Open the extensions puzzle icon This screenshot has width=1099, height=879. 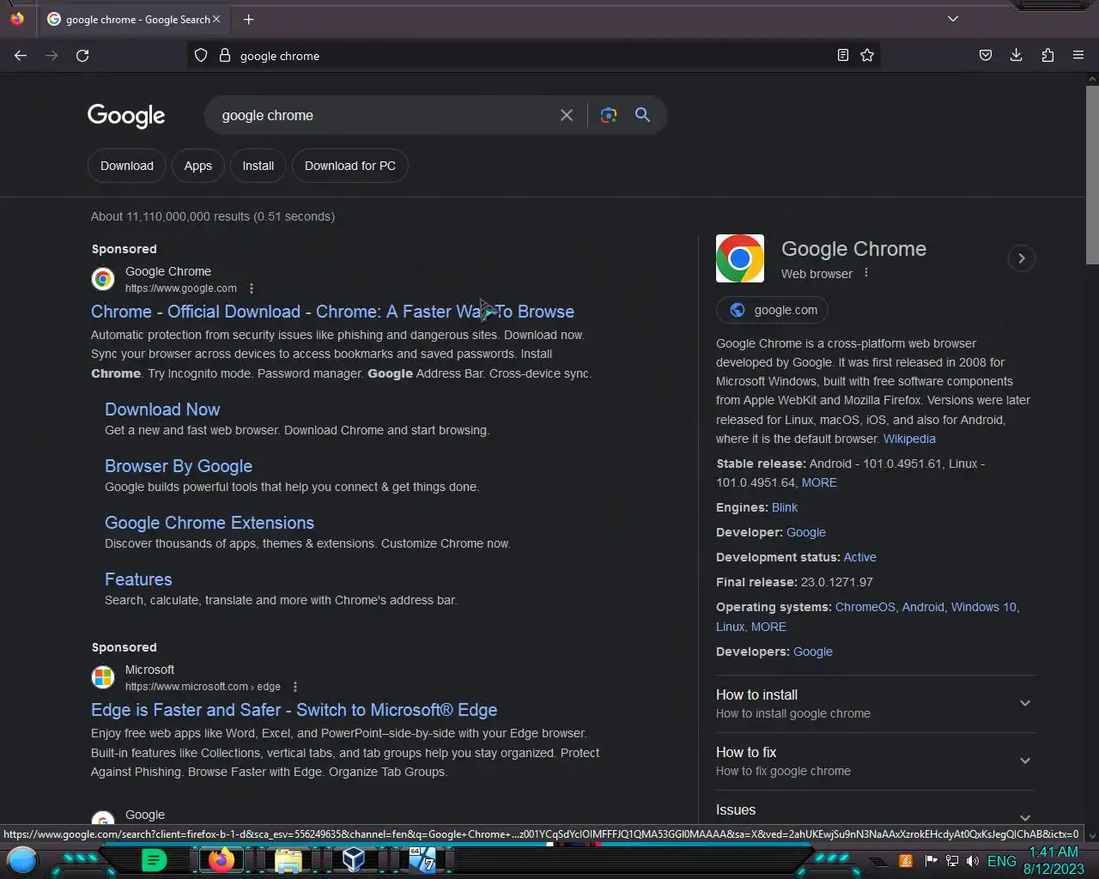click(x=1047, y=55)
